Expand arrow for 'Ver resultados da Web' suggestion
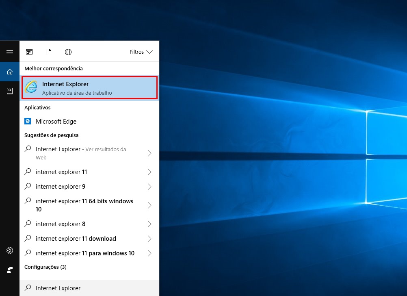The width and height of the screenshot is (407, 296). click(149, 153)
